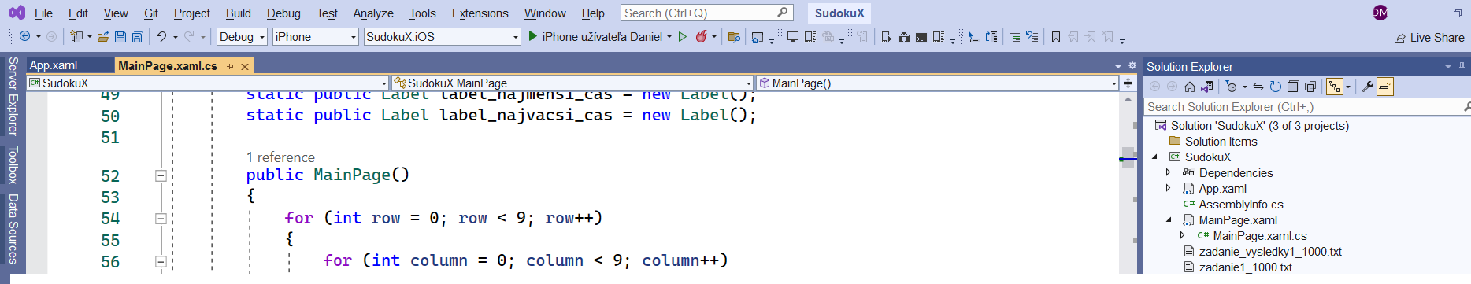Click Start Without Debugging outline play icon
The height and width of the screenshot is (284, 1471).
[683, 36]
